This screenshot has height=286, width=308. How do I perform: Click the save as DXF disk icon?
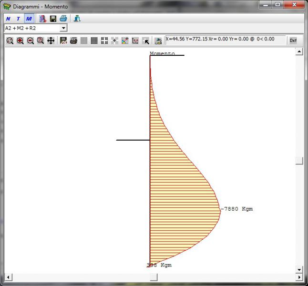tap(63, 41)
